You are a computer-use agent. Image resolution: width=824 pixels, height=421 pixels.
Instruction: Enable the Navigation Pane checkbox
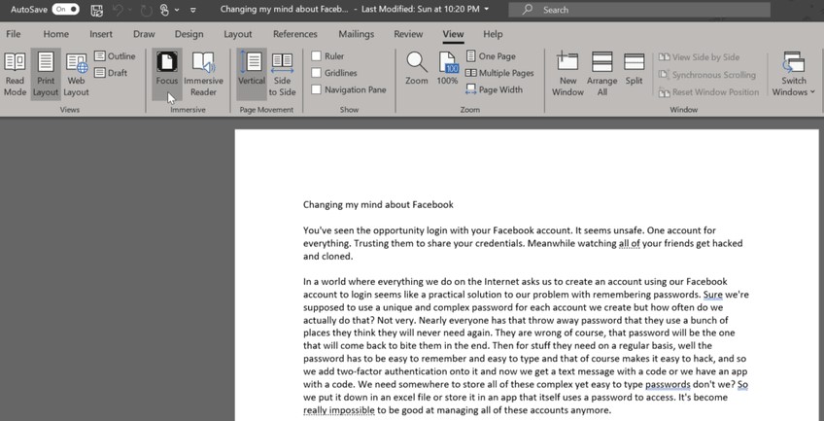coord(317,89)
